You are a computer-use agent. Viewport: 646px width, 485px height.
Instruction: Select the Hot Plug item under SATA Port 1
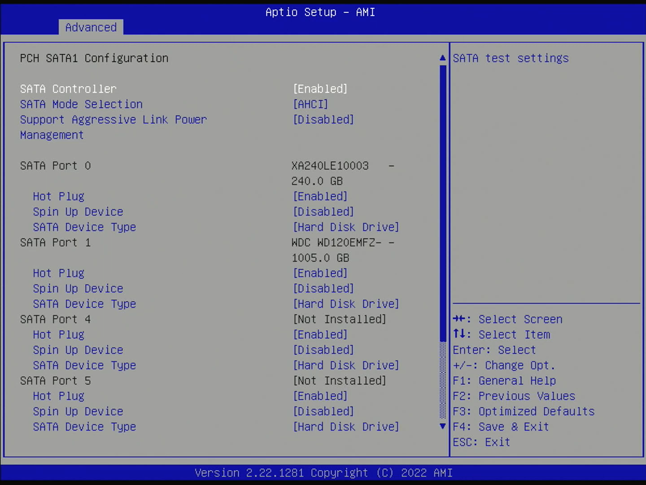58,273
